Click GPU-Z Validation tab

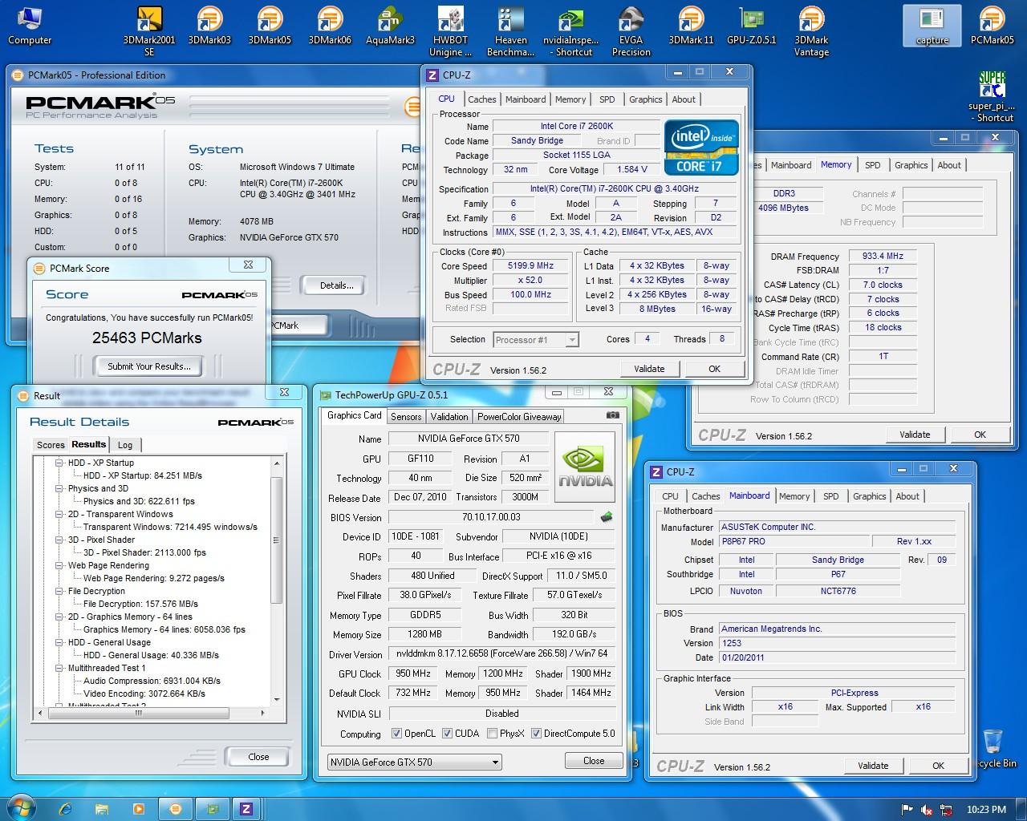click(x=449, y=416)
